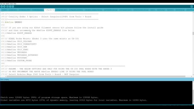Click the 'Sketch uses 128482 bytes' console line
Image resolution: width=194 pixels, height=109 pixels.
(x=49, y=97)
